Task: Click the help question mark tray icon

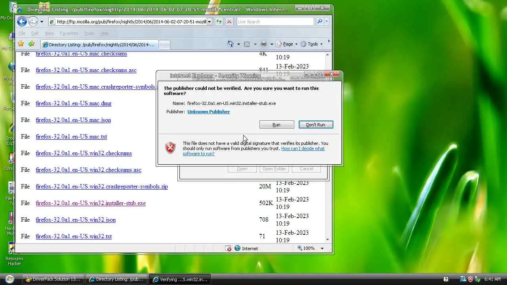Action: pyautogui.click(x=446, y=279)
